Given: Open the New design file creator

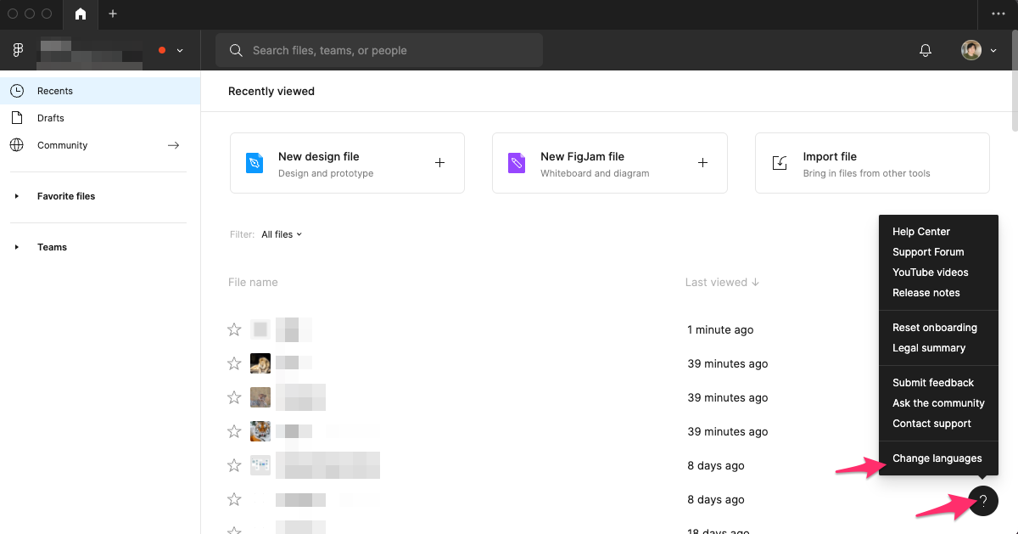Looking at the screenshot, I should click(x=347, y=163).
